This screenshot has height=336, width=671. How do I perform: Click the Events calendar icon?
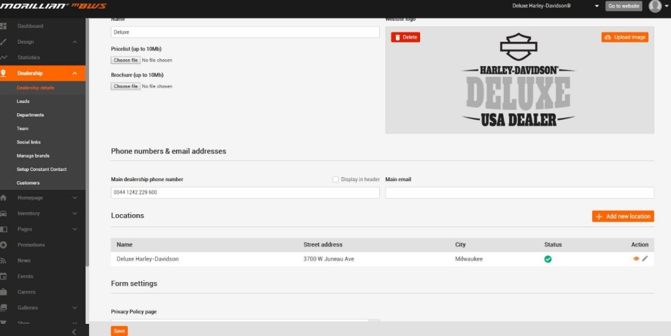(4, 276)
